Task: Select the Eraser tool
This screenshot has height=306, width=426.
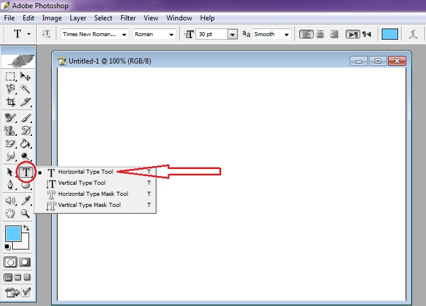Action: pyautogui.click(x=10, y=143)
